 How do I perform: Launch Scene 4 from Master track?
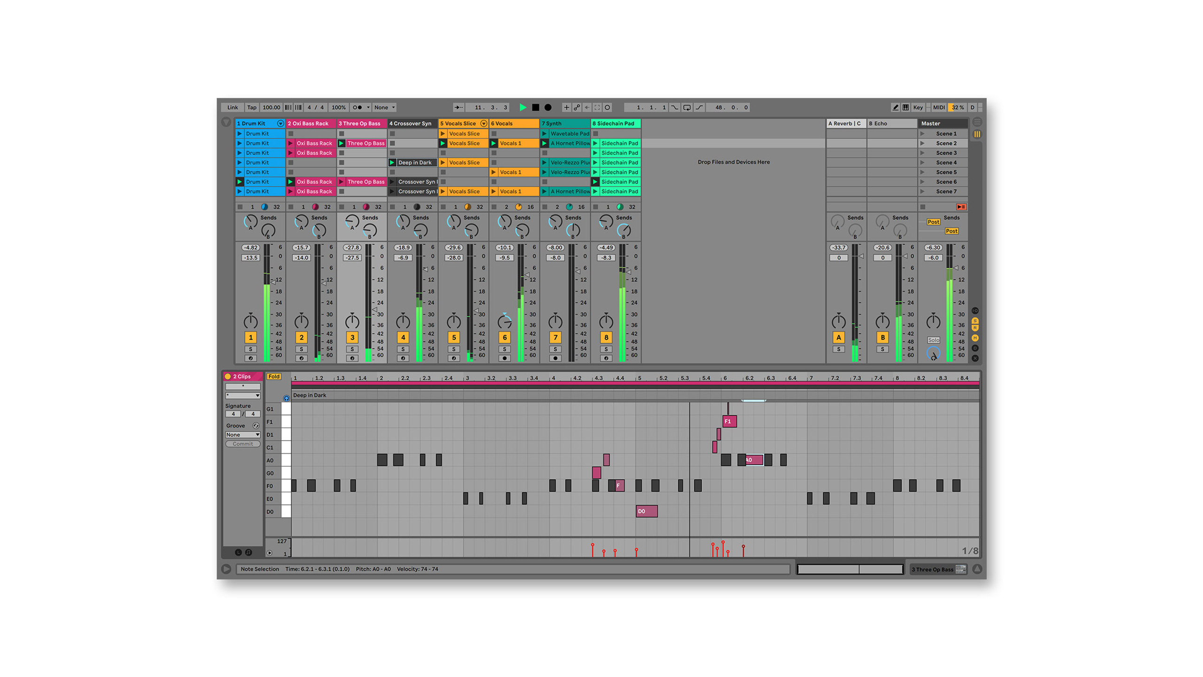tap(922, 163)
